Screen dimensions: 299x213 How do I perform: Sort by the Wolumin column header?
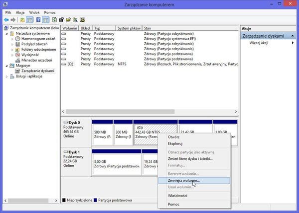[70, 28]
